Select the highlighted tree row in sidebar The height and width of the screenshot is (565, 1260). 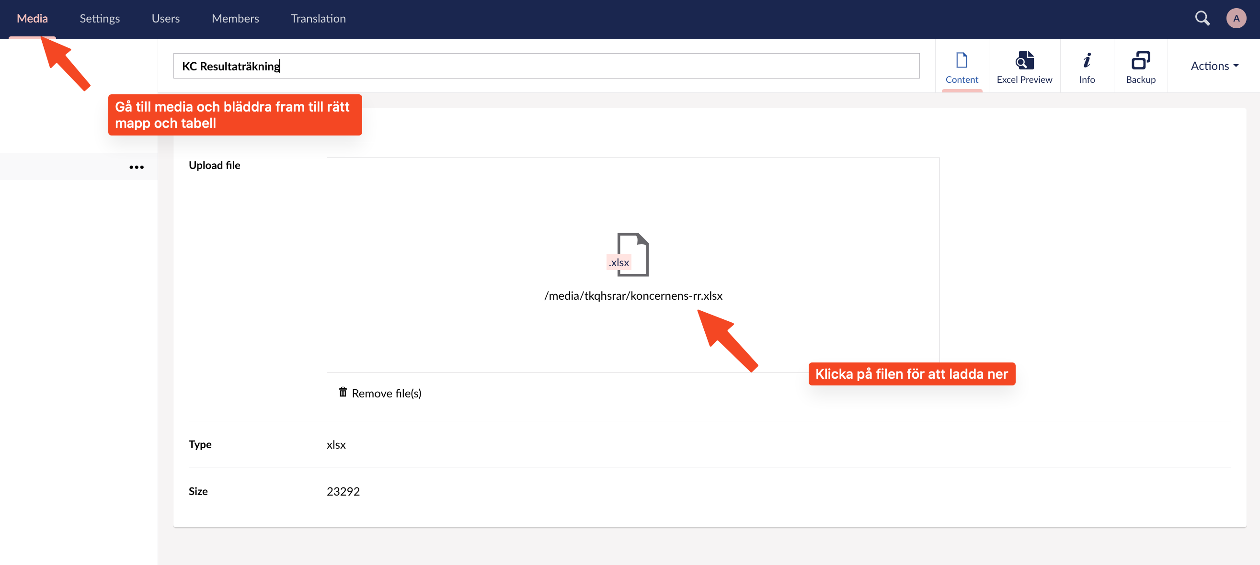click(64, 167)
